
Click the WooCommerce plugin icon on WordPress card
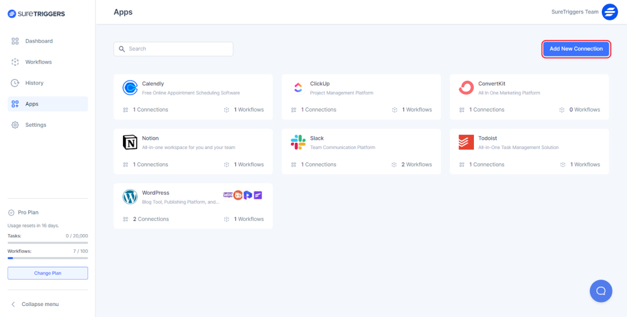228,195
